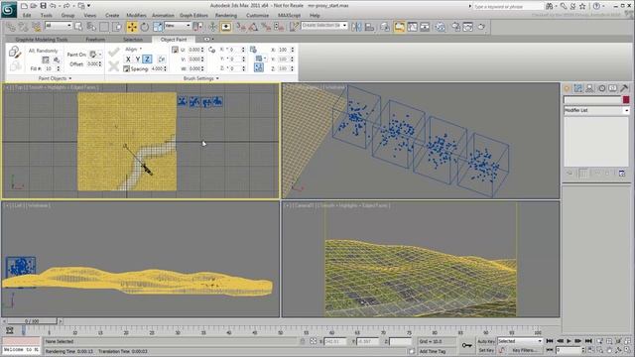
Task: Open the Schematic View icon
Action: coord(425,27)
